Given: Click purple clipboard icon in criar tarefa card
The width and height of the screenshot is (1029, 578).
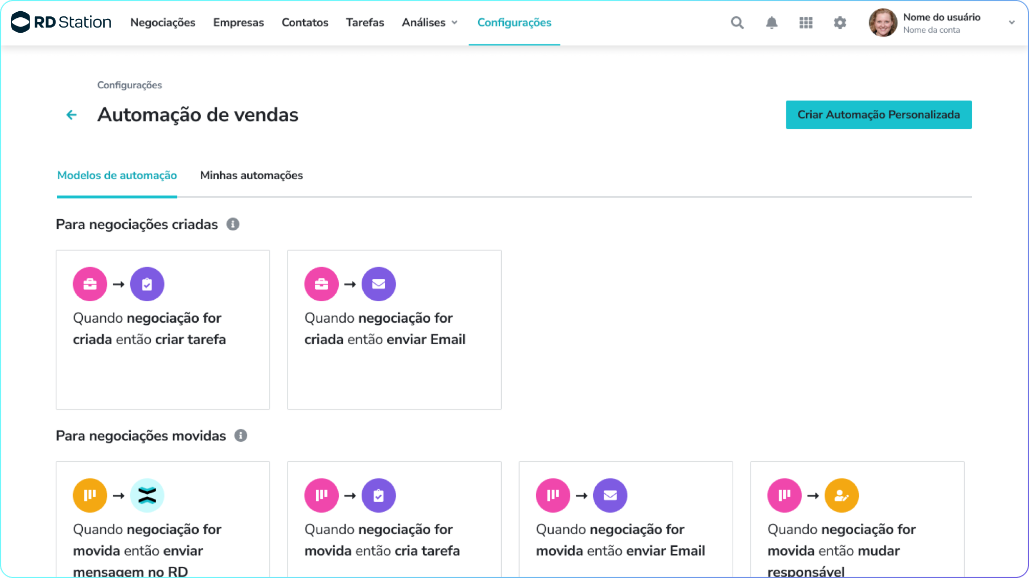Looking at the screenshot, I should coord(147,284).
